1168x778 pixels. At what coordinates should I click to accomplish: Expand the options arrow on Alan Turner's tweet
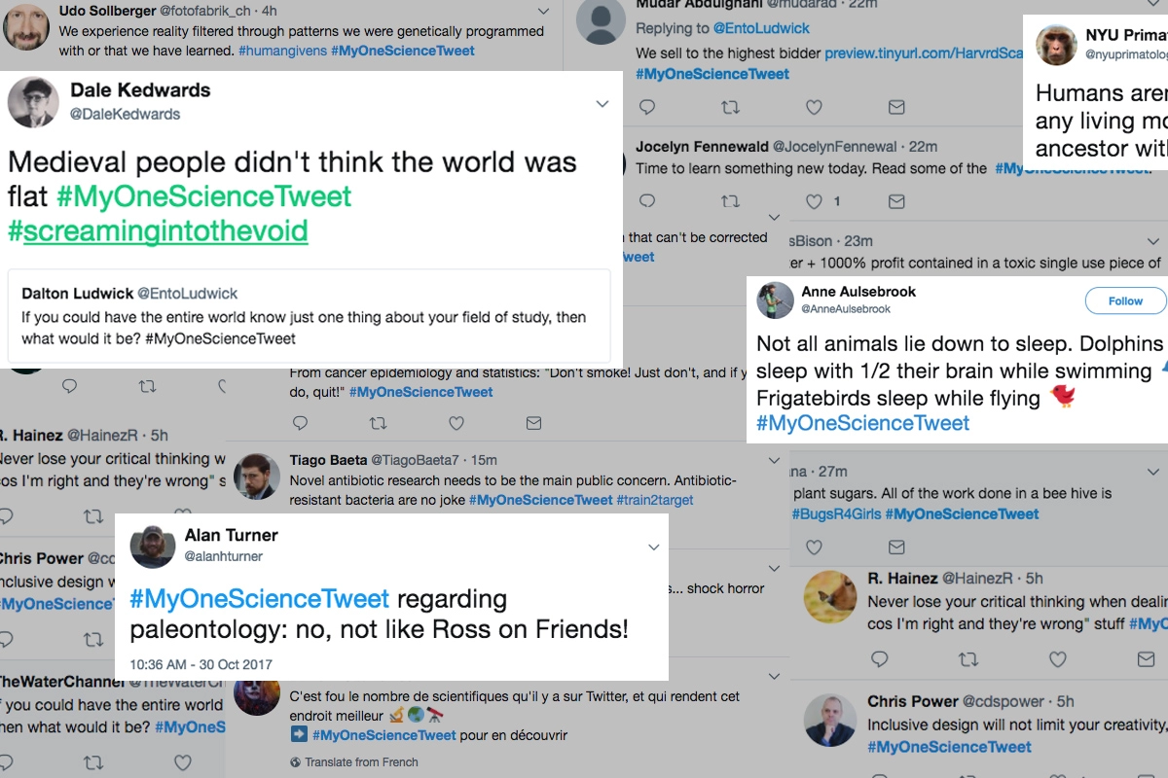tap(654, 548)
